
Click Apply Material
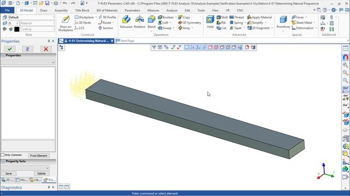click(259, 17)
